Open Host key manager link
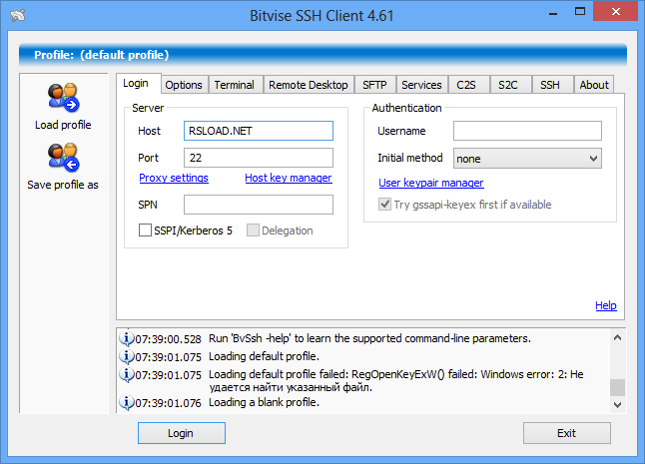The width and height of the screenshot is (645, 464). tap(289, 178)
